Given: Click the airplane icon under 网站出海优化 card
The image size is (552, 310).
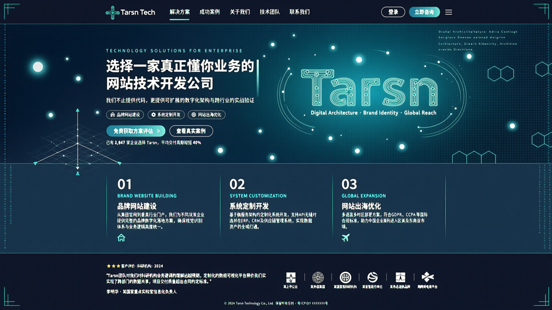Looking at the screenshot, I should pyautogui.click(x=346, y=237).
